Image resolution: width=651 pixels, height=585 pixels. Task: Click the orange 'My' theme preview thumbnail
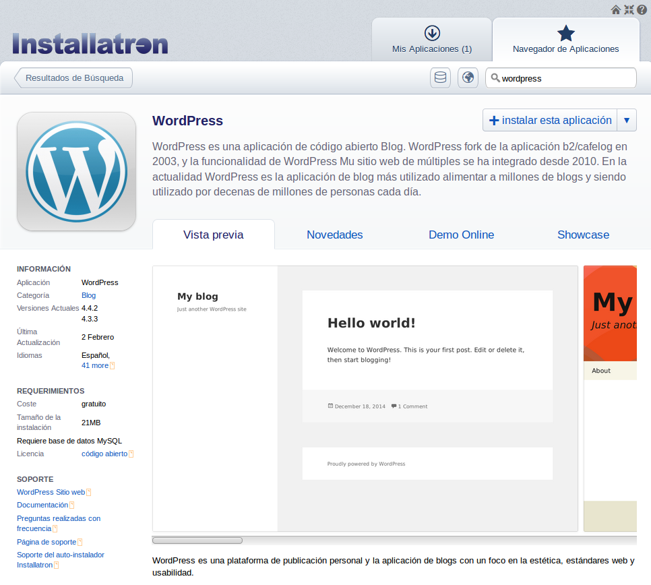pyautogui.click(x=611, y=398)
